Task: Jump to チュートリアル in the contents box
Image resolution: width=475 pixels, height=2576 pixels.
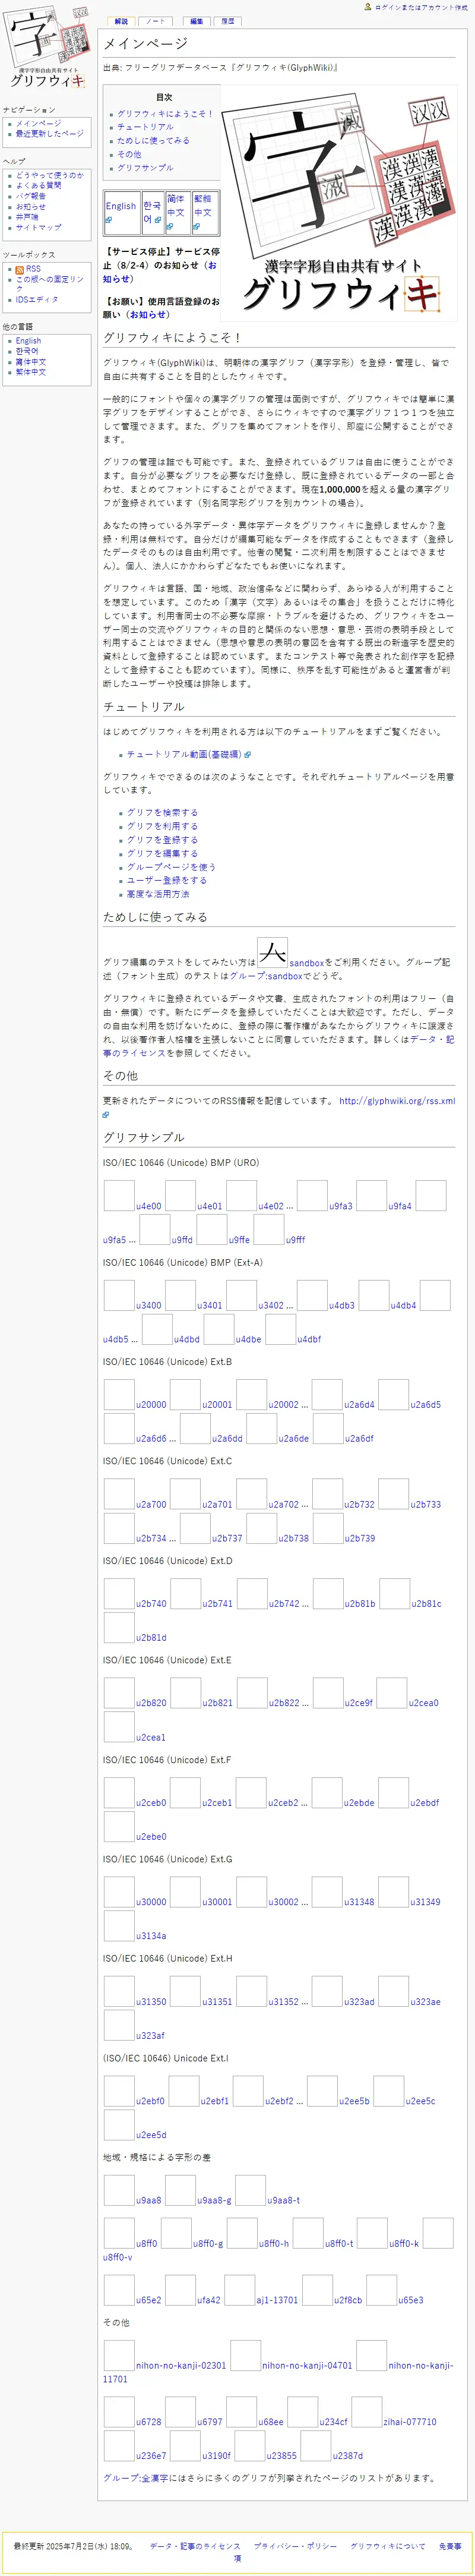Action: (145, 127)
